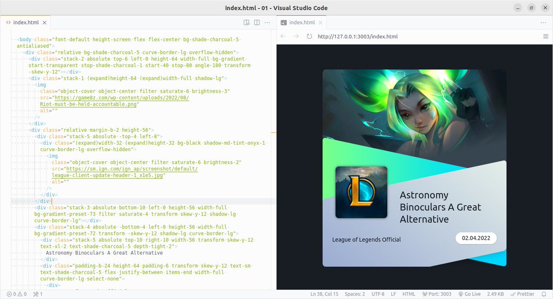Click the stack-1 div code line

point(127,78)
